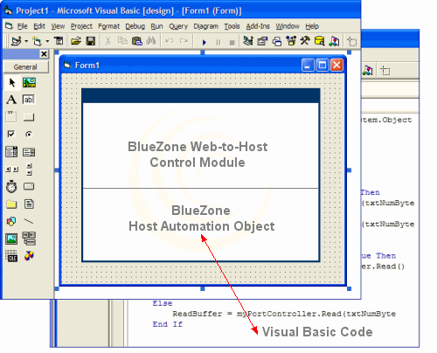Open the Data View Window icon

pos(320,41)
